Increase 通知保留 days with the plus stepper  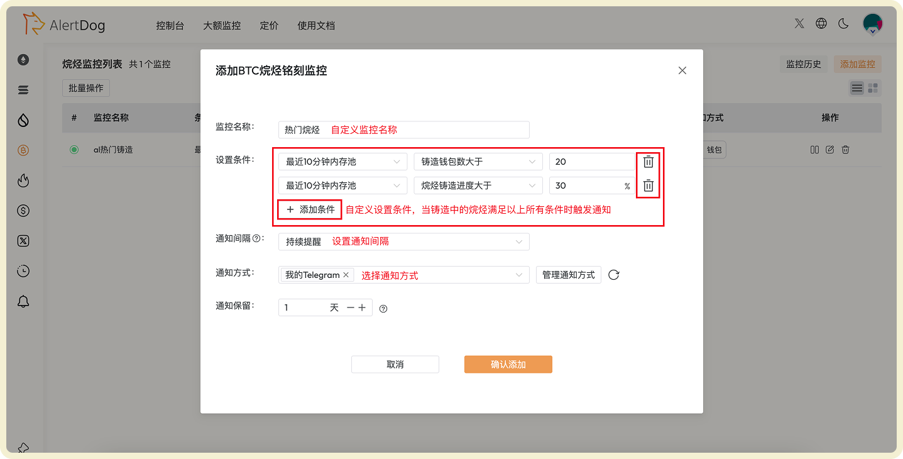pos(361,307)
